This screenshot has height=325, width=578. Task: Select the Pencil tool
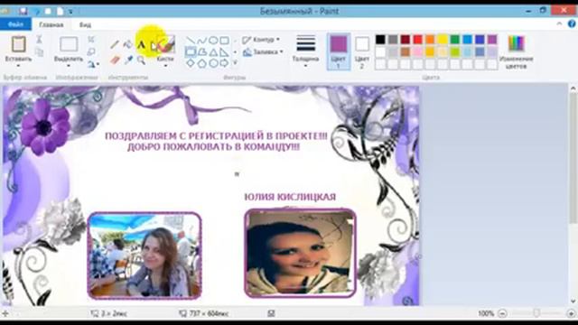point(115,44)
